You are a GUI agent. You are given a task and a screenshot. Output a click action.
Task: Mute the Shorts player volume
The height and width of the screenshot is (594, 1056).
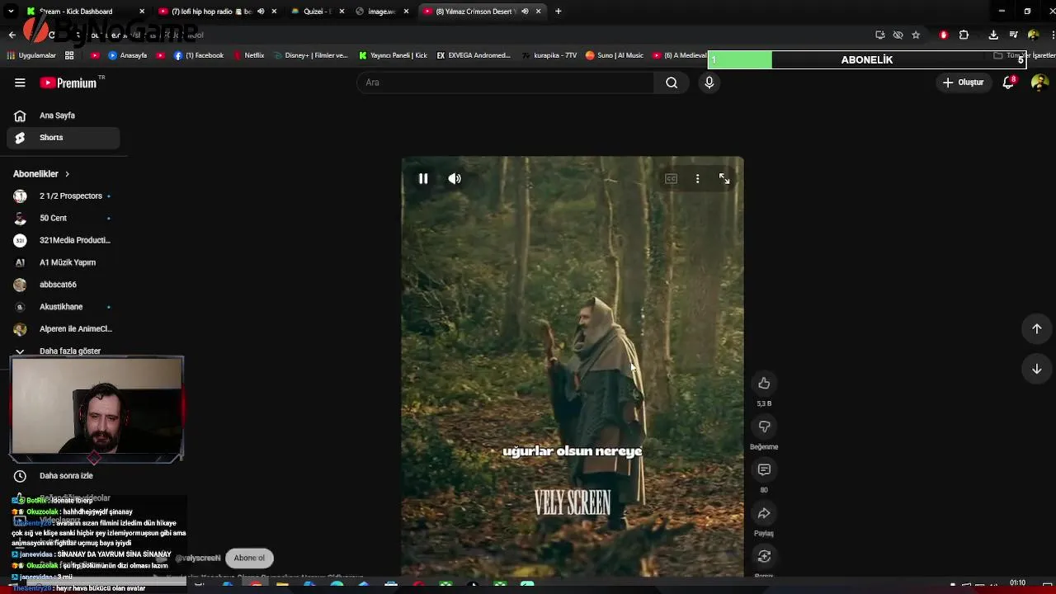(455, 178)
